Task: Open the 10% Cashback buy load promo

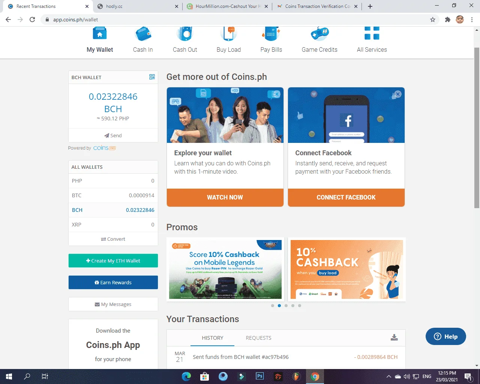Action: (346, 269)
